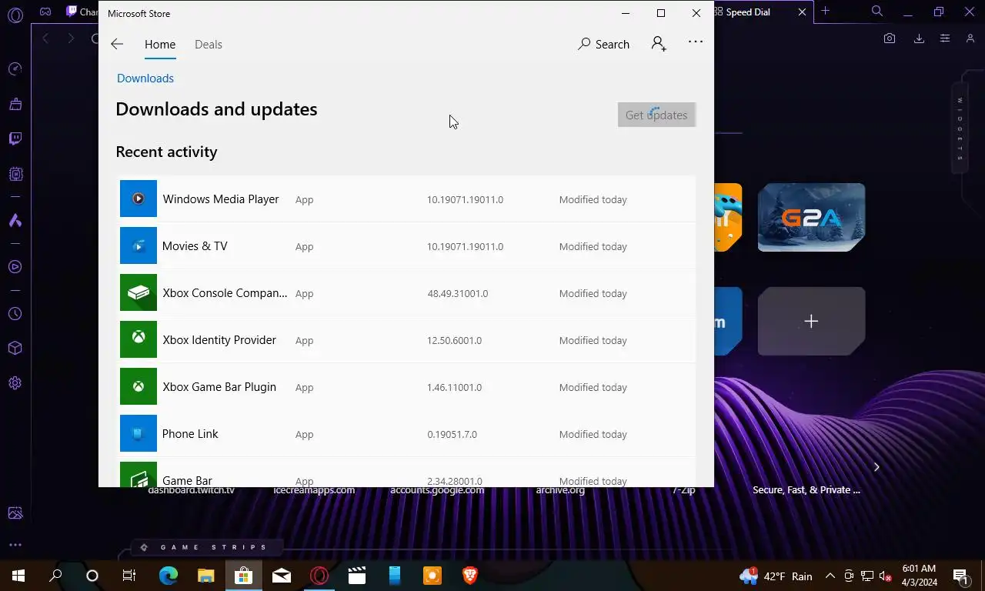Click Xbox Identity Provider row name
This screenshot has width=985, height=591.
219,340
